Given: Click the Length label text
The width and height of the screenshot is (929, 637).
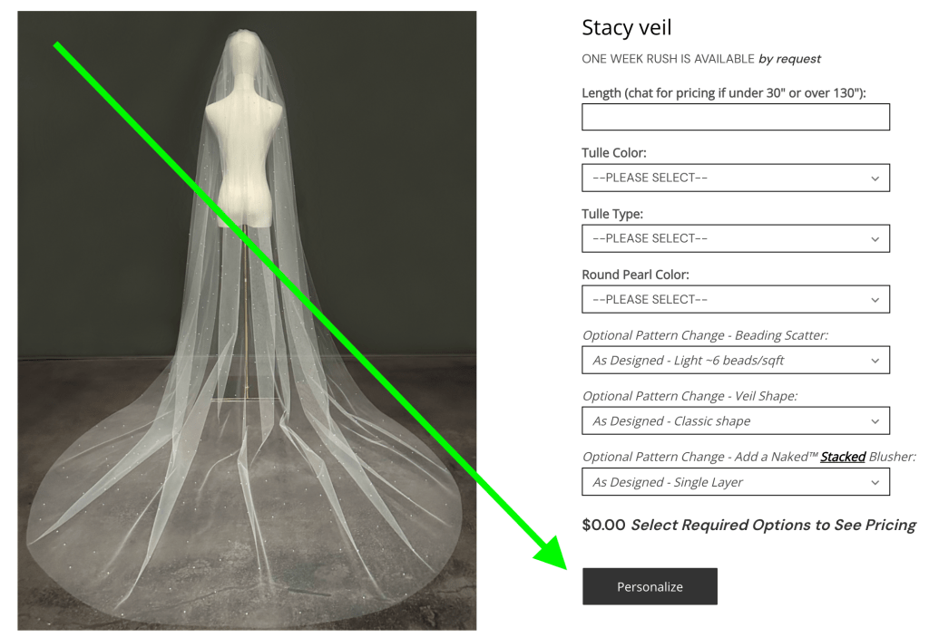Looking at the screenshot, I should click(723, 93).
